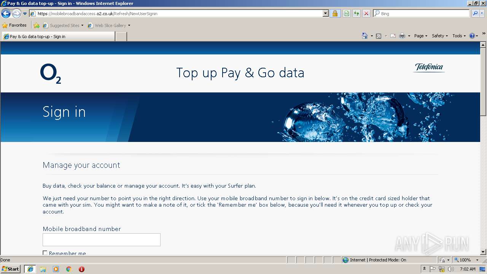This screenshot has width=487, height=274.
Task: Click the Done status bar text
Action: tap(5, 260)
